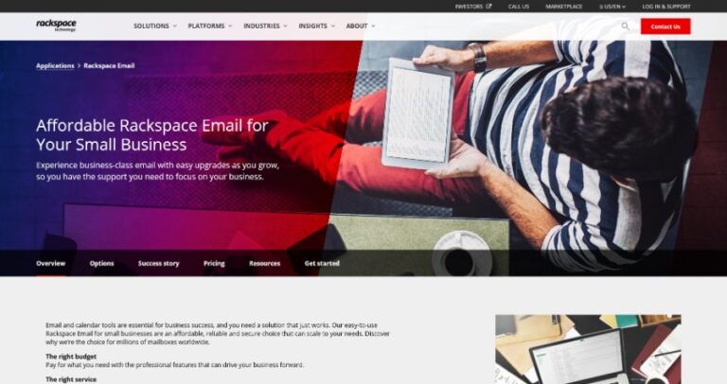Open the Industries dropdown menu
This screenshot has width=727, height=384.
click(265, 26)
